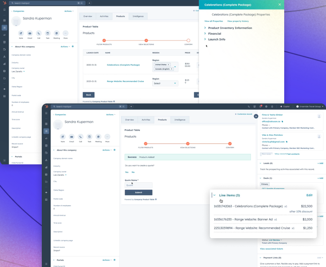This screenshot has width=326, height=267.
Task: Open the icon with red badge in top bar
Action: pyautogui.click(x=260, y=106)
